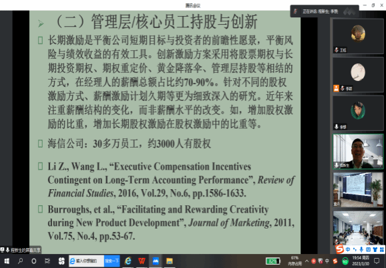Open the File Explorer taskbar icon
This screenshot has height=268, width=386.
tap(170, 261)
